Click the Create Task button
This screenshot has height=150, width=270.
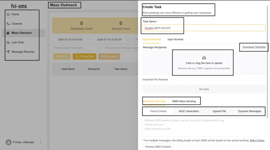pos(84,56)
